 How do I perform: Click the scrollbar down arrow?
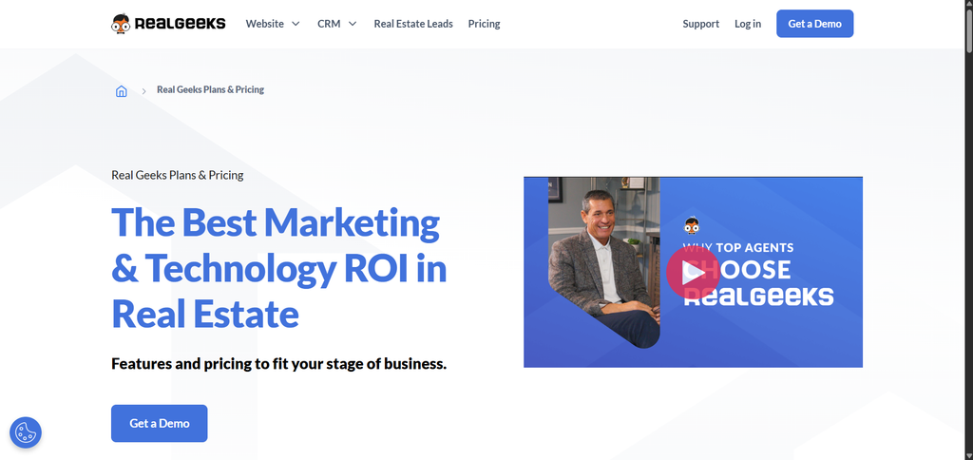coord(968,456)
